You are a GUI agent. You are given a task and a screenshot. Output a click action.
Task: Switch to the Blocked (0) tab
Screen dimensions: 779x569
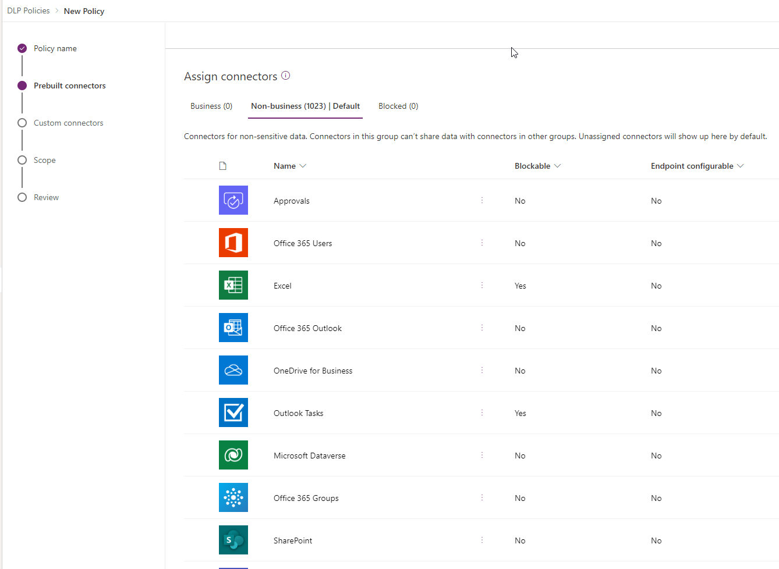[398, 106]
